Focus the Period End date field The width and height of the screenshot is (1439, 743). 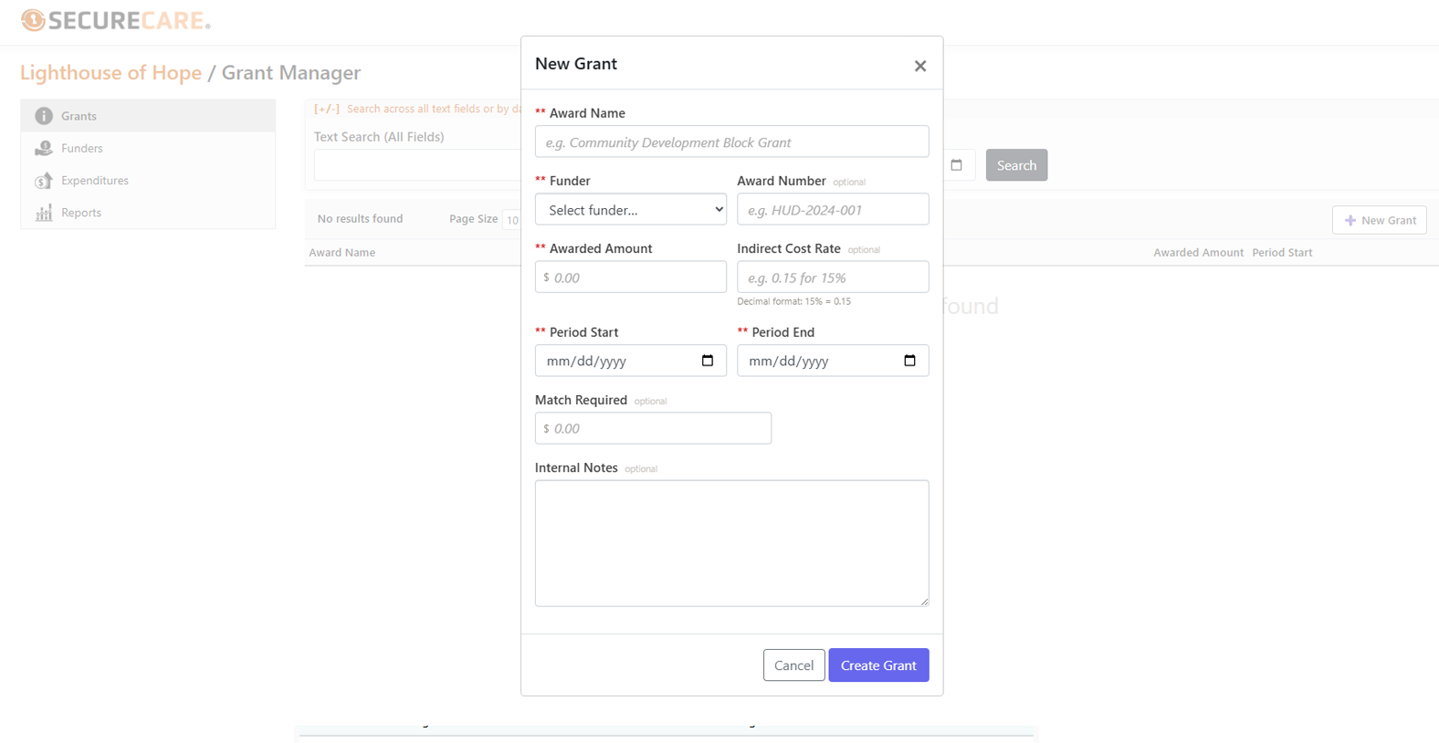coord(833,361)
